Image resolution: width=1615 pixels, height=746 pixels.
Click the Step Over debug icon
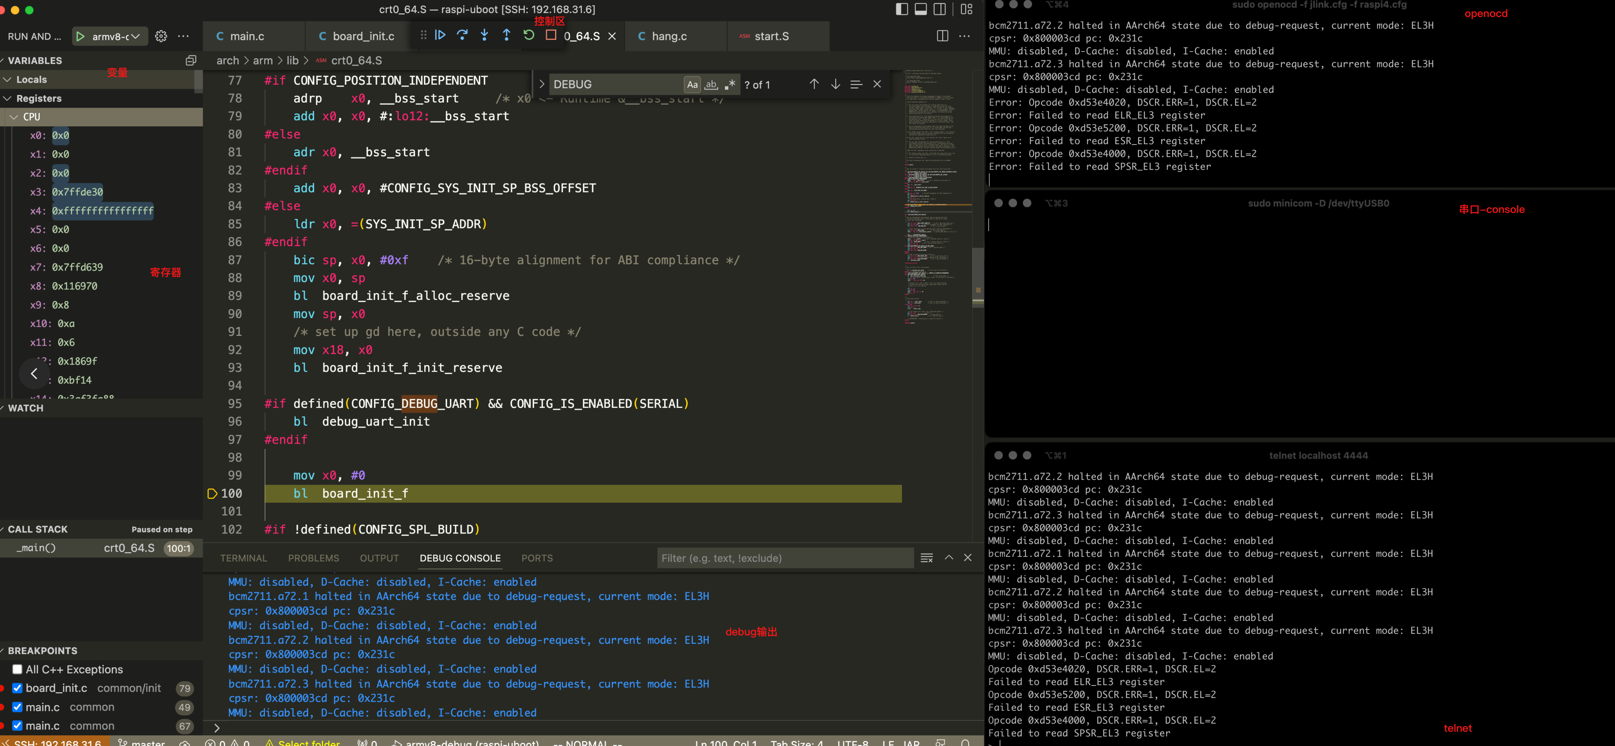coord(462,35)
